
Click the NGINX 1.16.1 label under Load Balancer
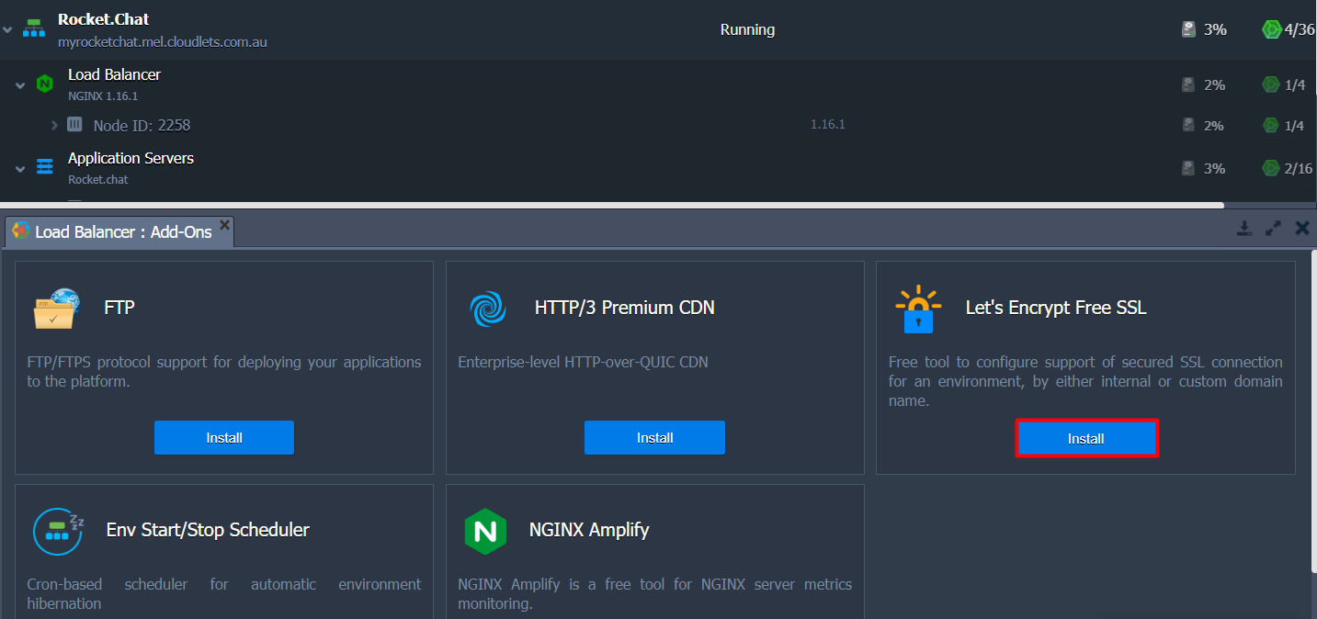103,96
